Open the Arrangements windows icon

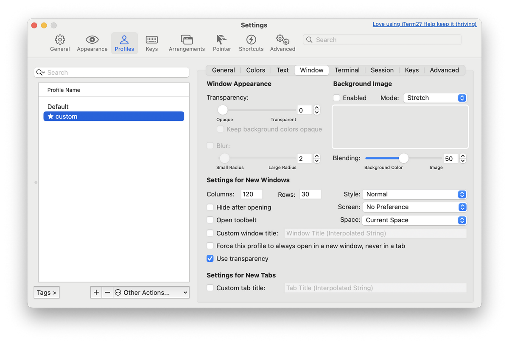[x=187, y=40]
